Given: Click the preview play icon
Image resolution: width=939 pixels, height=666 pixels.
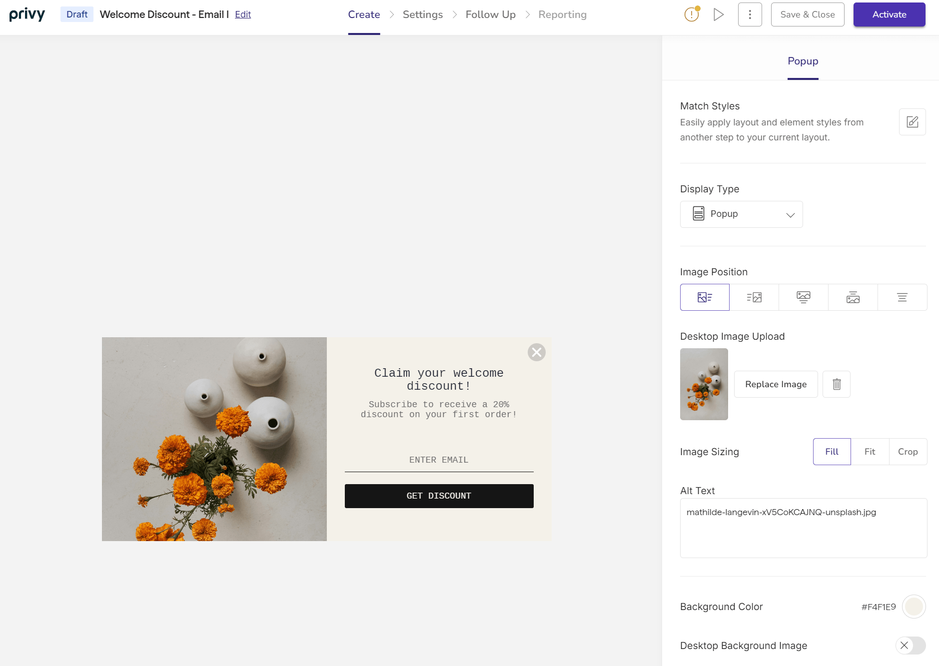Looking at the screenshot, I should click(719, 14).
